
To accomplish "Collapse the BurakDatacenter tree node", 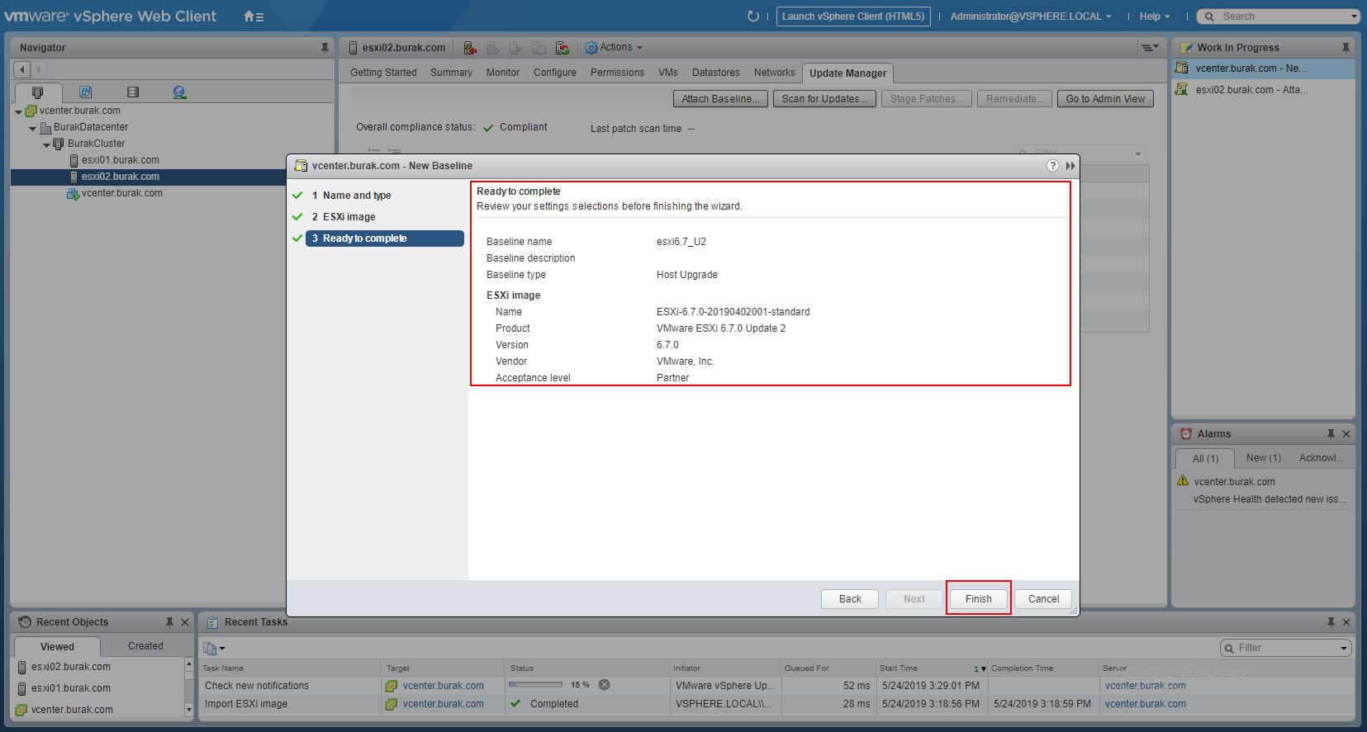I will (32, 128).
